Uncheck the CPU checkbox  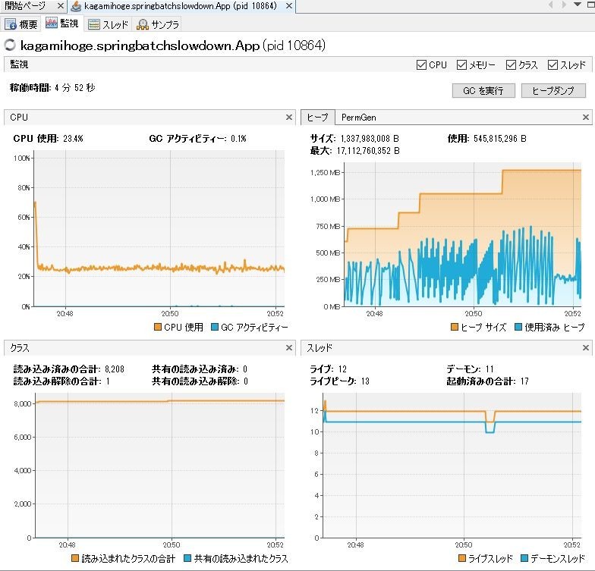[421, 65]
